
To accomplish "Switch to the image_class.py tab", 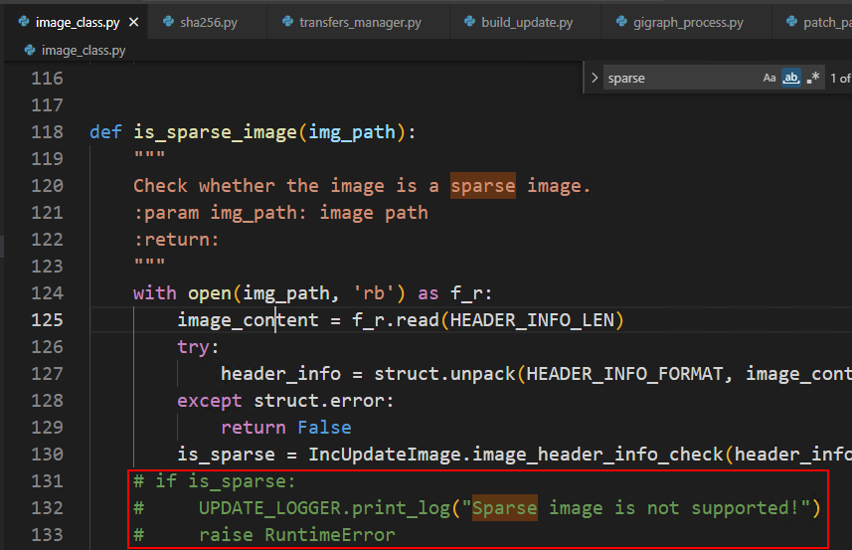I will (78, 22).
